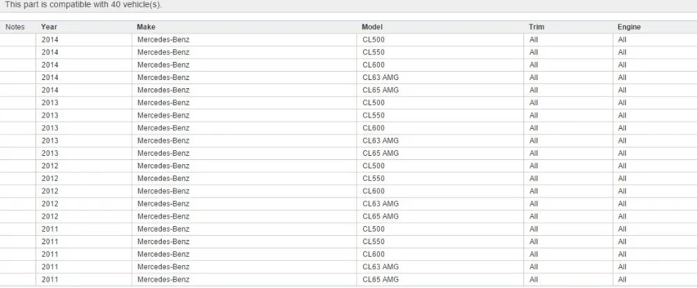Click Trim 'All' in the 2011 CL500 row
Image resolution: width=697 pixels, height=288 pixels.
coord(533,230)
